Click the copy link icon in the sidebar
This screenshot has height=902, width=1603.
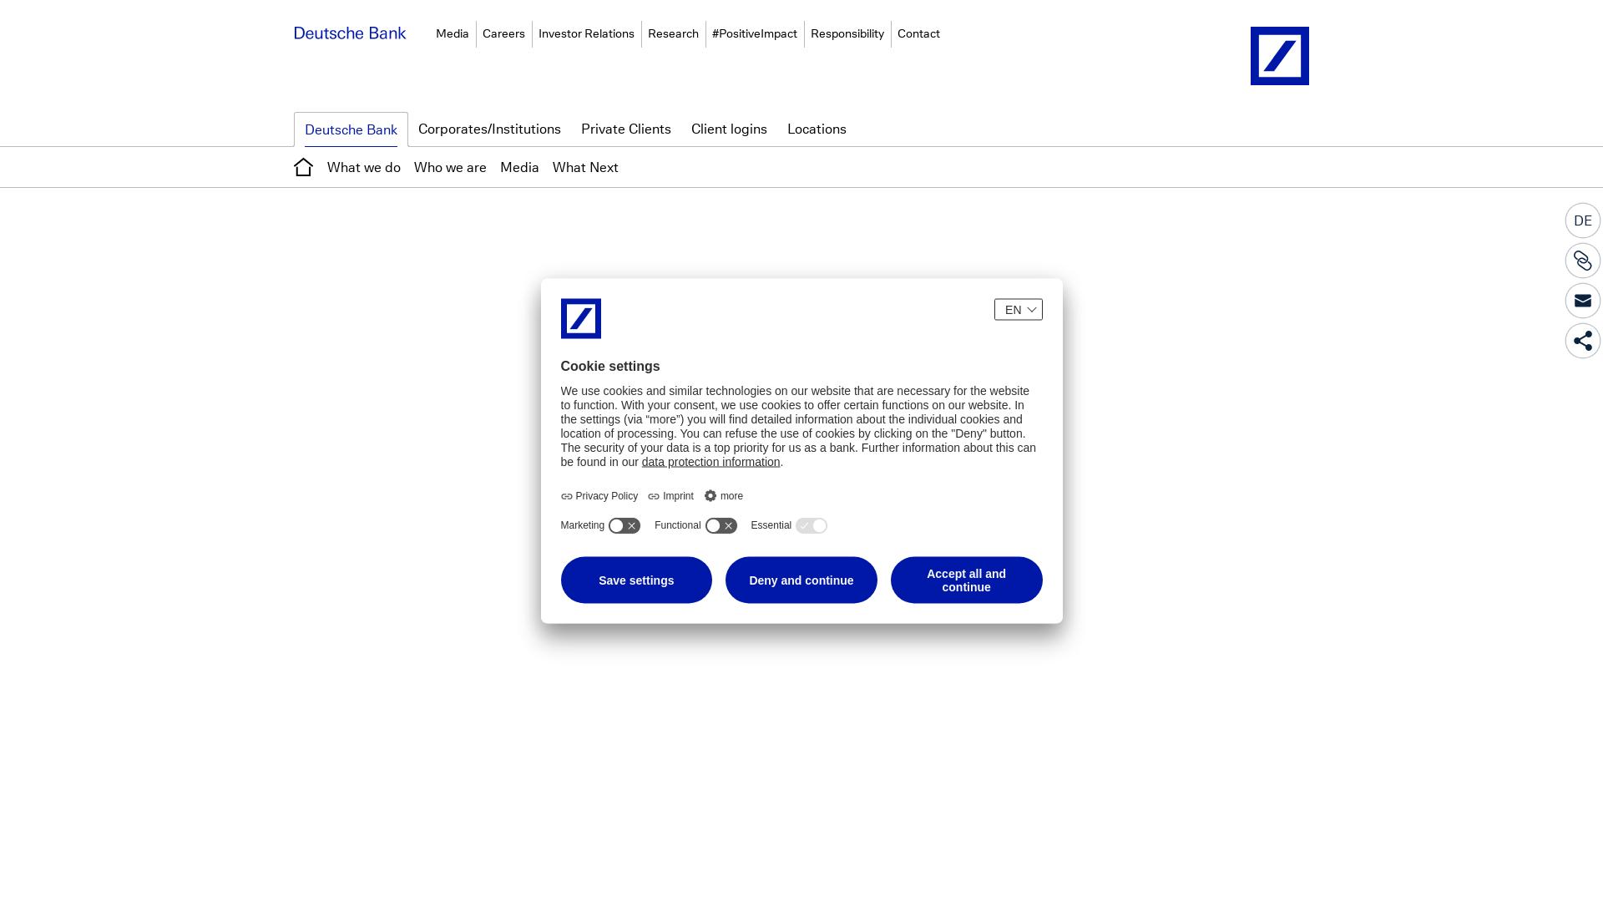[x=1582, y=261]
